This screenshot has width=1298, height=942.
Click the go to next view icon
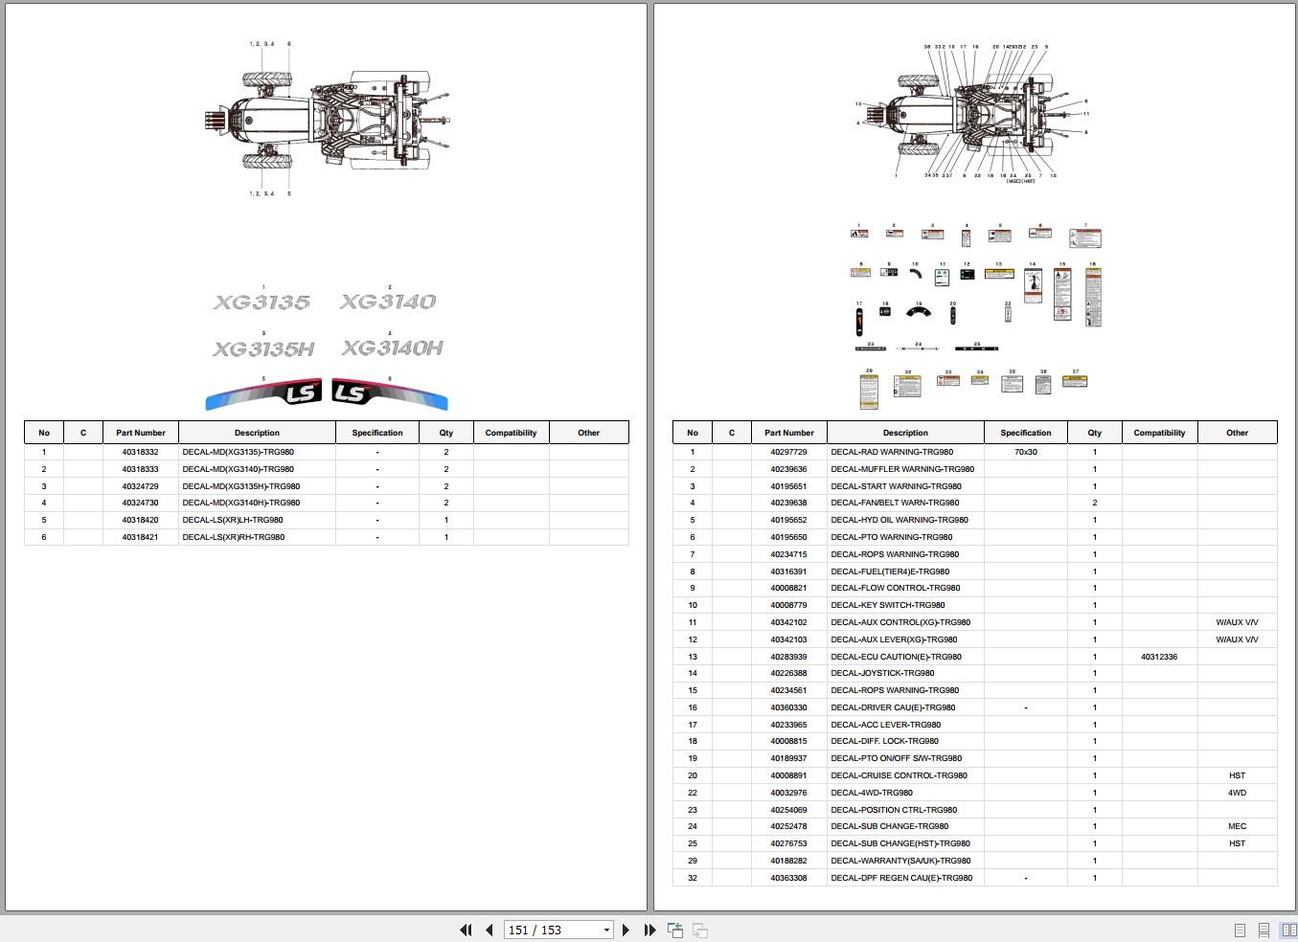click(x=700, y=930)
